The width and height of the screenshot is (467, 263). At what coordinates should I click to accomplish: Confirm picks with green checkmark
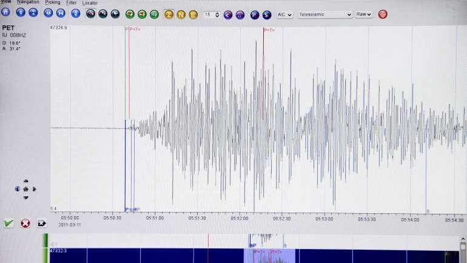point(8,223)
